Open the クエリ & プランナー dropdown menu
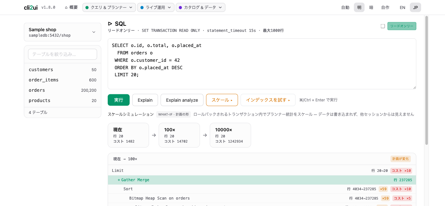This screenshot has height=206, width=445. pos(109,7)
